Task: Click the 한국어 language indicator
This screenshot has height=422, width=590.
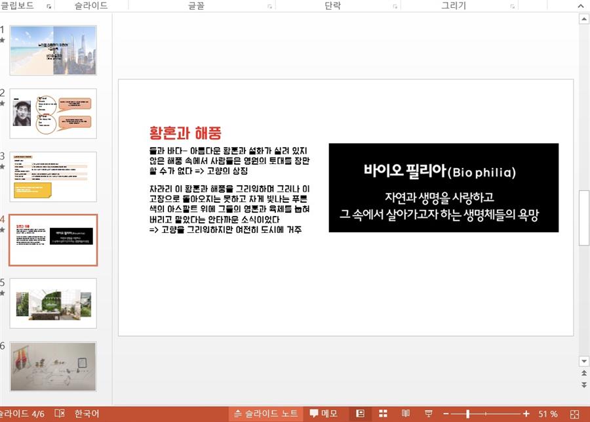Action: (x=87, y=413)
